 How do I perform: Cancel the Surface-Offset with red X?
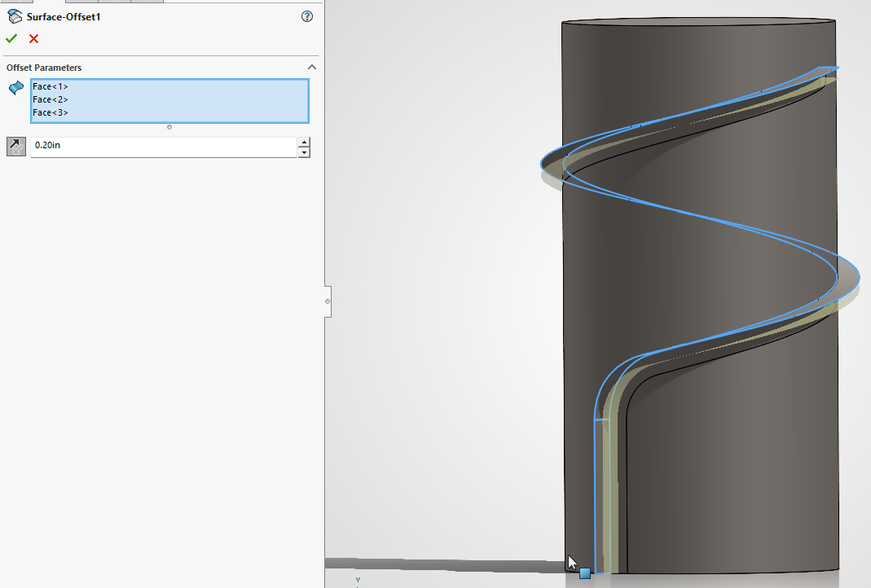click(34, 38)
